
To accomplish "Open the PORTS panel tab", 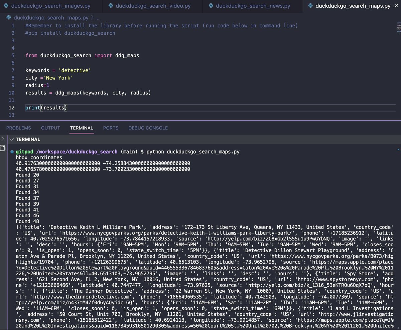I will [x=111, y=128].
